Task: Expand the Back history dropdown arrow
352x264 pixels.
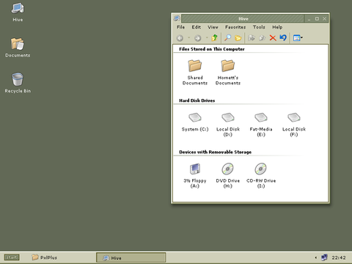Action: 188,37
